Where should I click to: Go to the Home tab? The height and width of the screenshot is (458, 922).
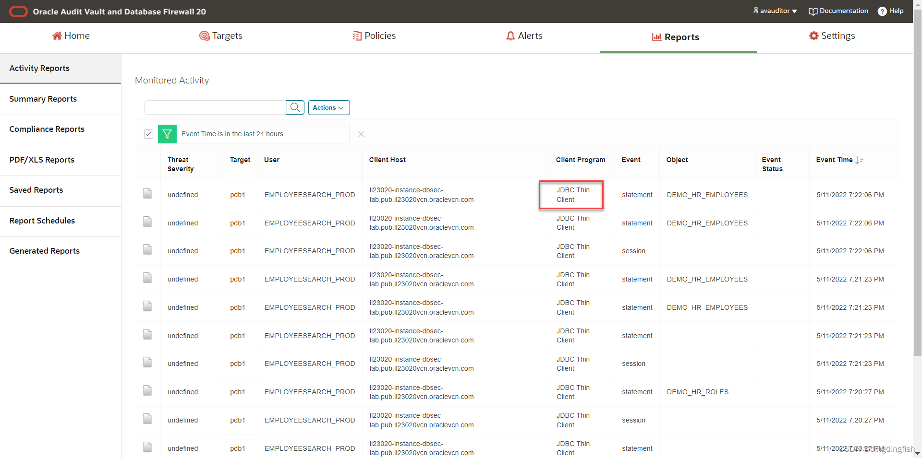tap(71, 35)
